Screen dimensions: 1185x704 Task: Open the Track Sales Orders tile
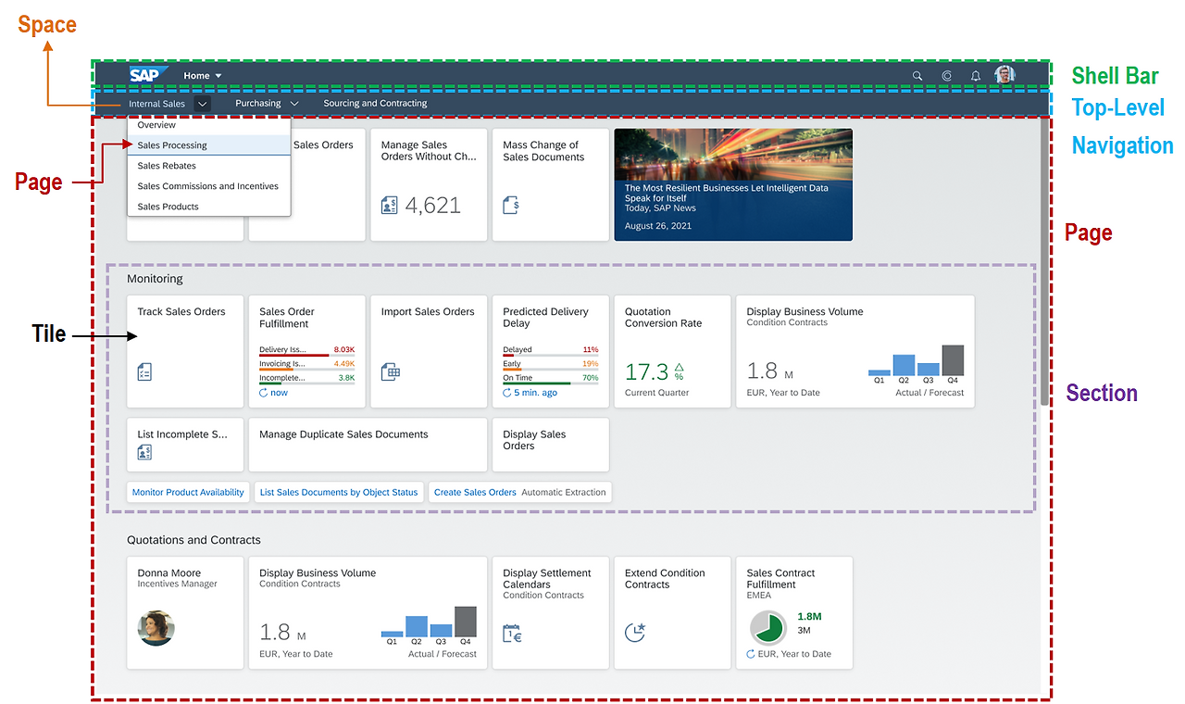pos(185,351)
